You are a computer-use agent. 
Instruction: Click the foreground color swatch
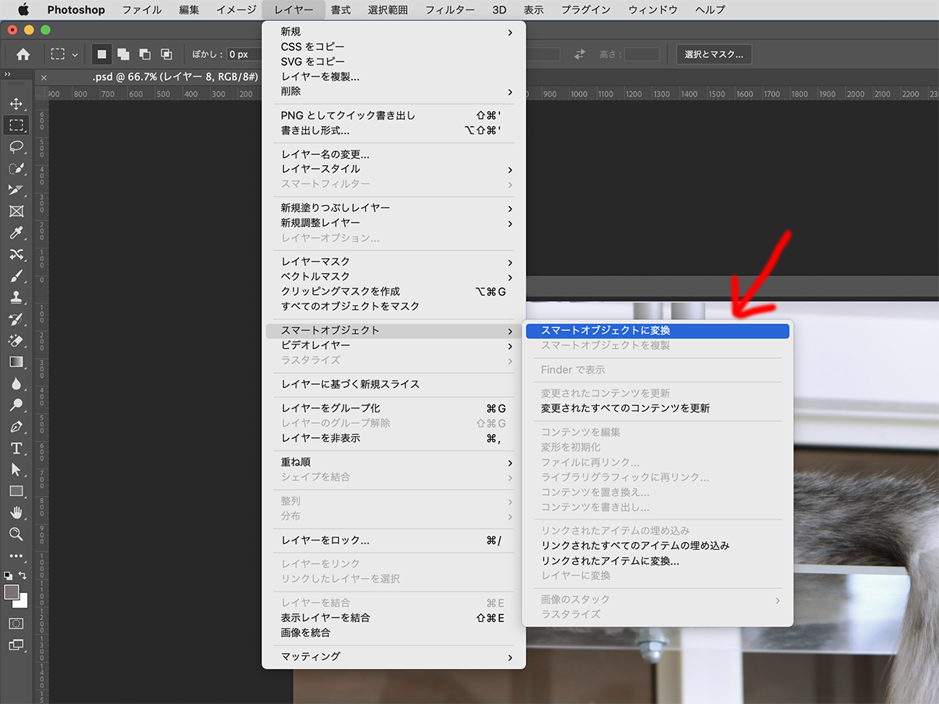11,592
